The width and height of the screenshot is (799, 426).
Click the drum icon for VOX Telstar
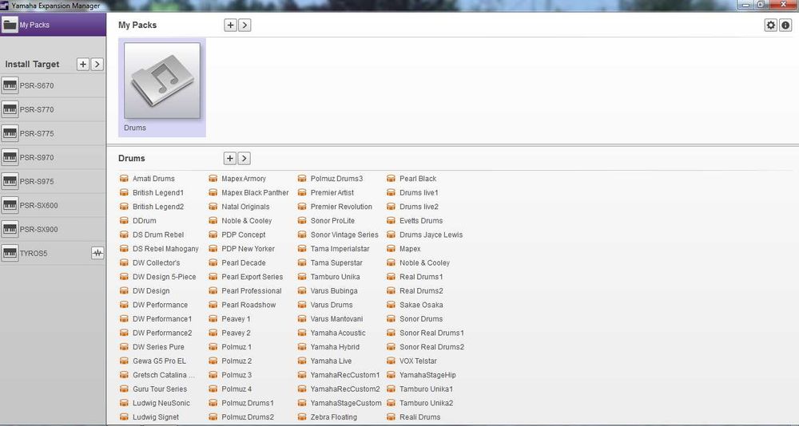pos(391,361)
